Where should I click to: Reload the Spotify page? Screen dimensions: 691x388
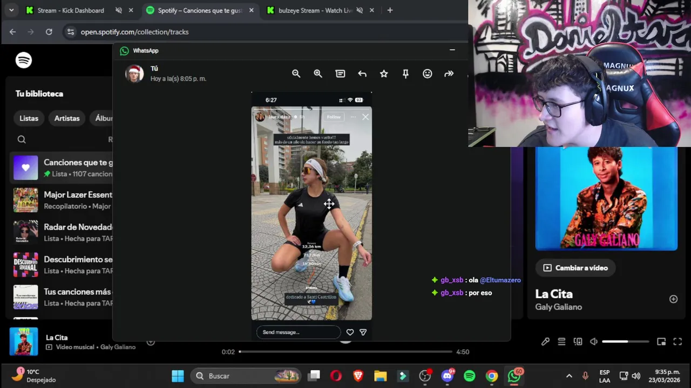coord(49,32)
